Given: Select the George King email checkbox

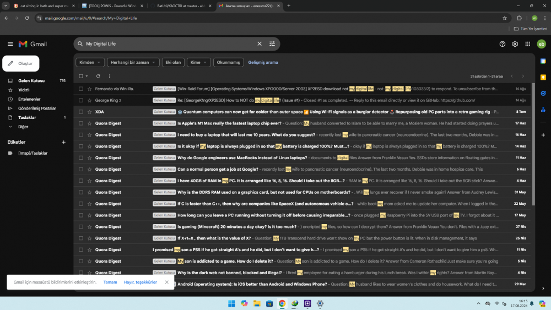Looking at the screenshot, I should 81,100.
